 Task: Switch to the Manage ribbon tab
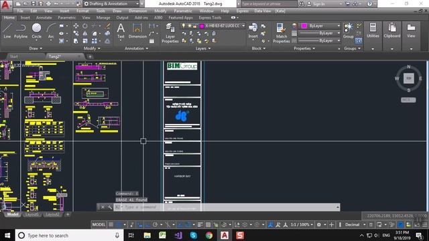(103, 17)
